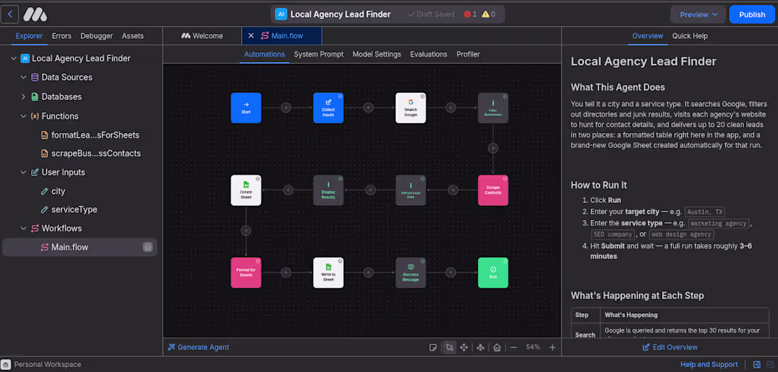Select the Write to Sheet node
778x372 pixels.
[x=328, y=272]
